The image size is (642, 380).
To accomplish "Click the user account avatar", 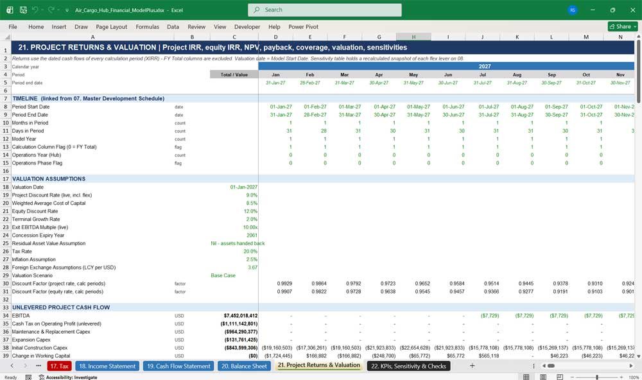I will (x=573, y=10).
